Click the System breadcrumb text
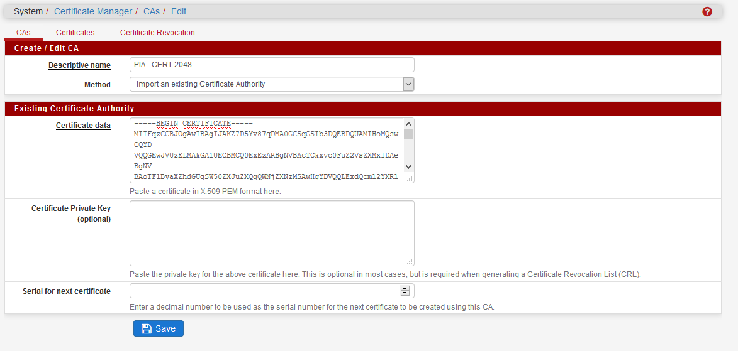 [x=28, y=11]
